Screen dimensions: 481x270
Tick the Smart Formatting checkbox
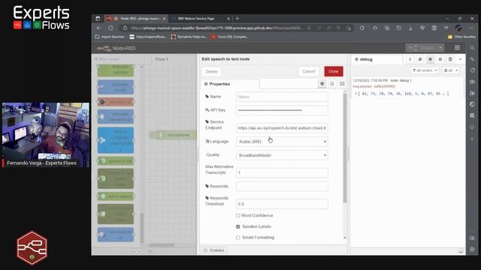click(237, 238)
